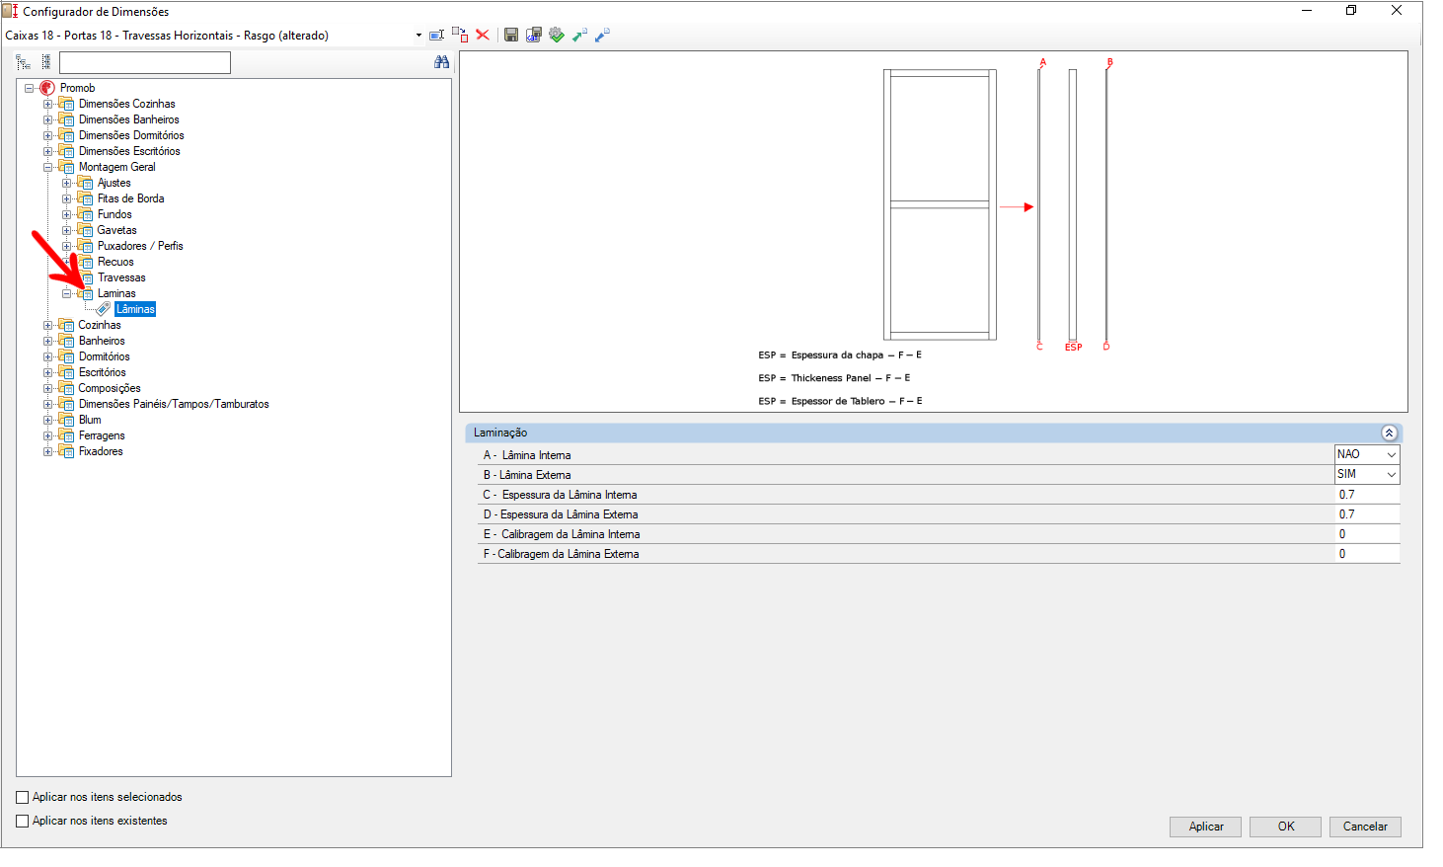This screenshot has width=1443, height=867.
Task: Click the folder icon of Blum
Action: coord(66,420)
